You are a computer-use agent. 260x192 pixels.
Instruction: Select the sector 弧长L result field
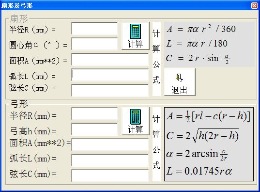point(110,75)
